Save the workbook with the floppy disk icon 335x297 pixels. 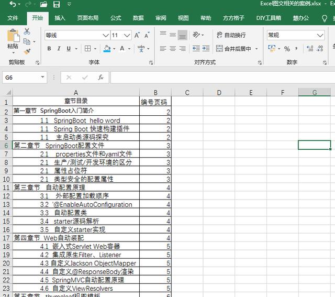(x=57, y=4)
